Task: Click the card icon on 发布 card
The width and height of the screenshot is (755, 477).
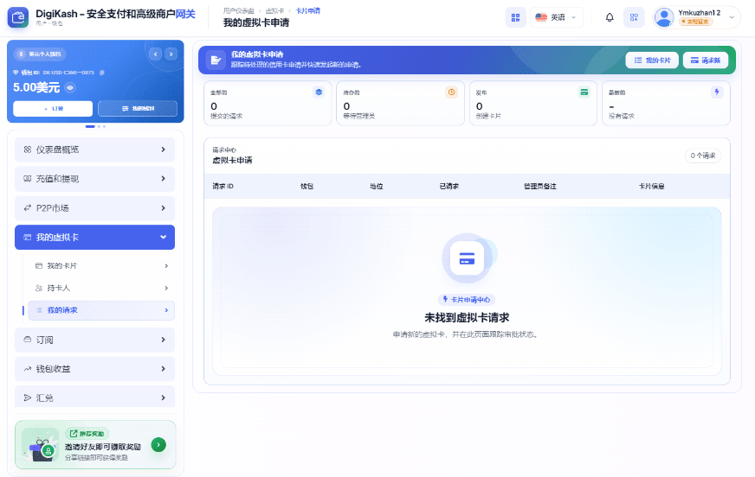Action: 584,92
